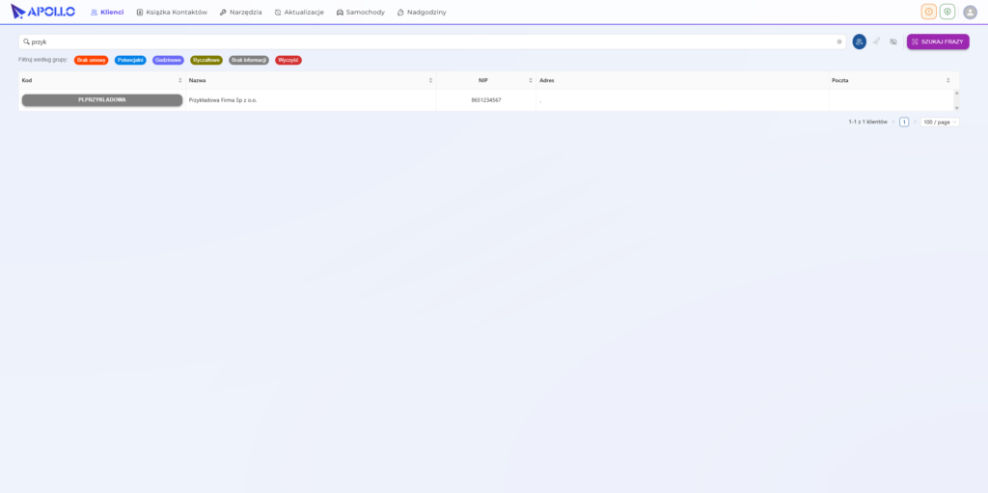
Task: Open the 100 / page size dropdown
Action: 940,122
